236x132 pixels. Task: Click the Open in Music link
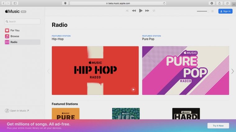[x=19, y=111]
